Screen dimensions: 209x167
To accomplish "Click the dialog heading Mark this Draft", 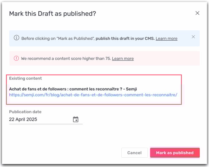I will [52, 14].
